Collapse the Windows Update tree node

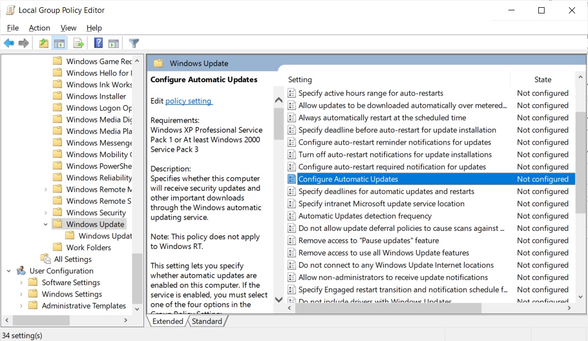46,224
